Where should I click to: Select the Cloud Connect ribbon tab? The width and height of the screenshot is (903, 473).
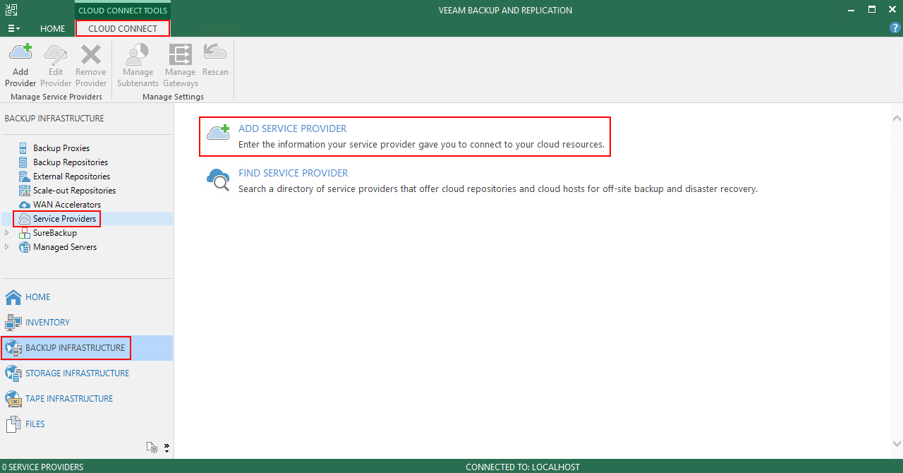coord(123,29)
